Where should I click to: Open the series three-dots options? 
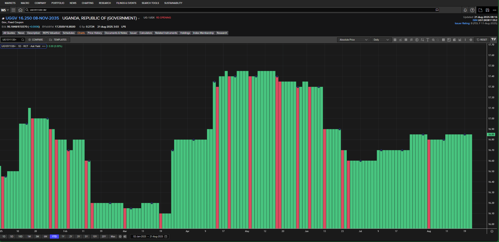click(44, 46)
